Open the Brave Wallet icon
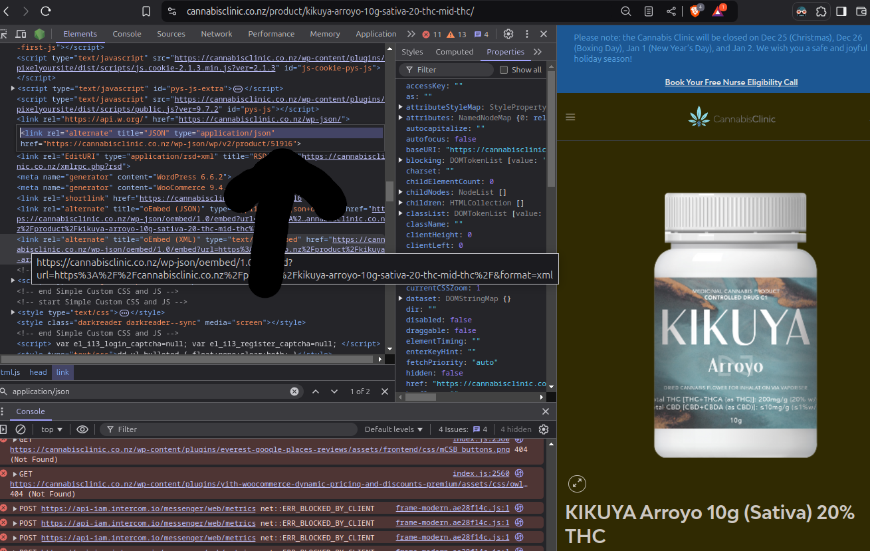The width and height of the screenshot is (870, 551). [862, 11]
